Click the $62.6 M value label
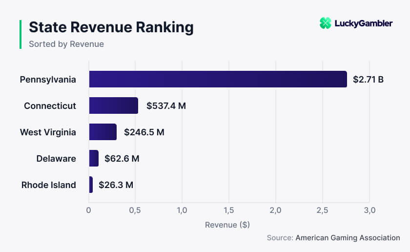This screenshot has width=410, height=252. click(x=122, y=159)
